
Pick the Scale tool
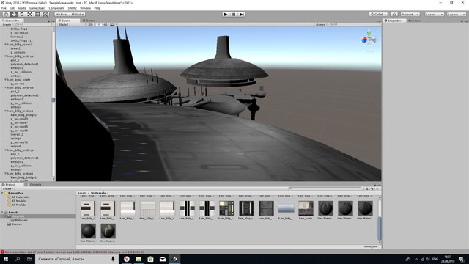tap(29, 15)
